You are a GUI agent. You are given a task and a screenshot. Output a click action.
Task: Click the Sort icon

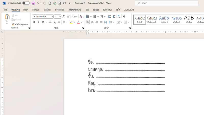pos(119,17)
